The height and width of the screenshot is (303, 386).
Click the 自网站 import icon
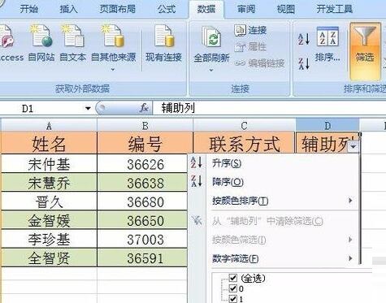pyautogui.click(x=41, y=36)
